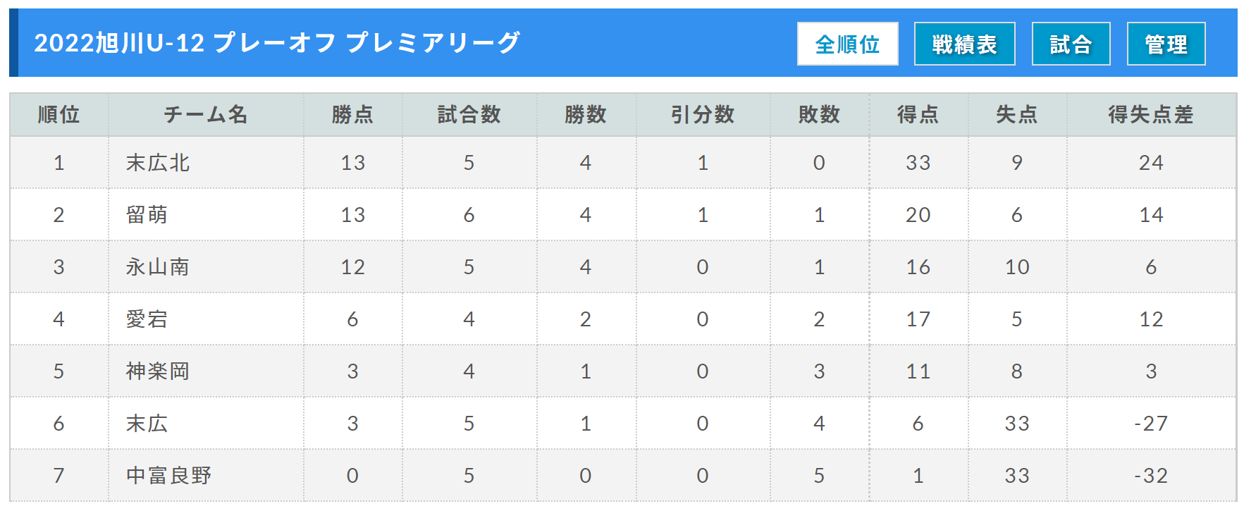Click the -32 goal difference cell
1244x511 pixels.
click(1151, 476)
